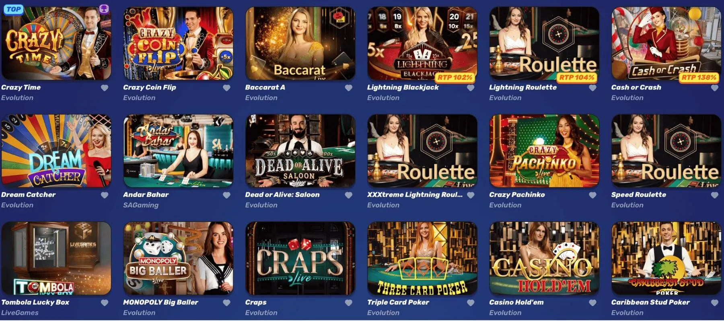The image size is (724, 321).
Task: Toggle favorite heart for Crazy Coin Flip
Action: (227, 88)
